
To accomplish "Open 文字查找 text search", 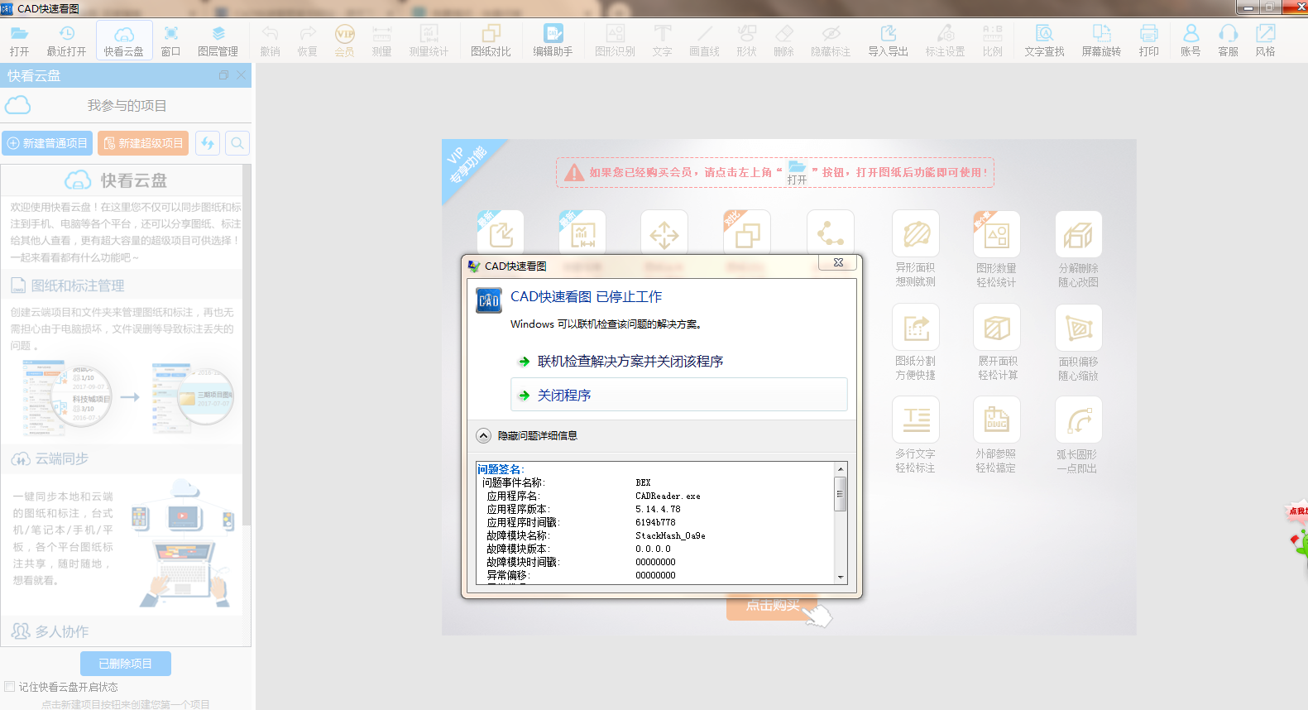I will tap(1044, 41).
